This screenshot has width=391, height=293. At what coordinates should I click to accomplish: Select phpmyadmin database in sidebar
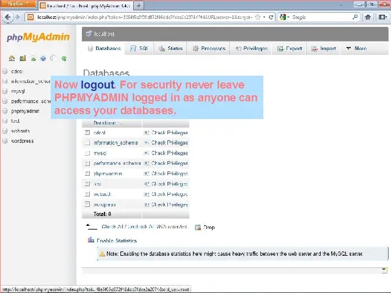pos(25,111)
